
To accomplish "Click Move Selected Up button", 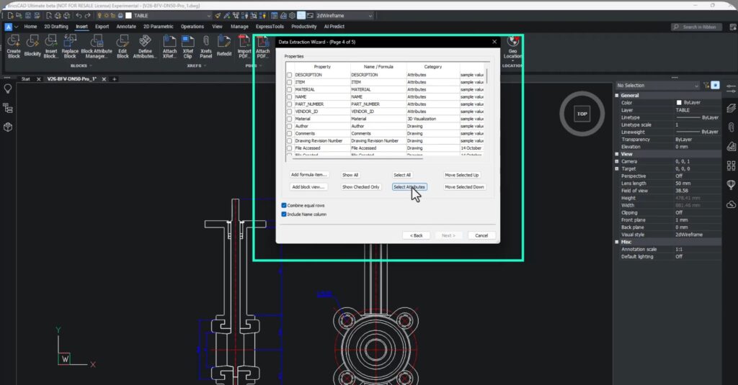I will tap(462, 175).
